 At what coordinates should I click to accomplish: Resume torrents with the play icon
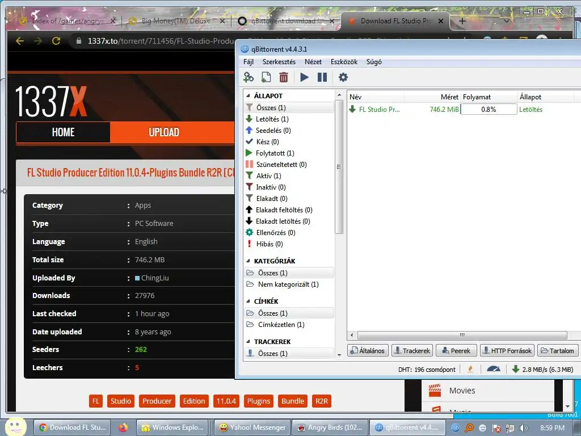[304, 77]
